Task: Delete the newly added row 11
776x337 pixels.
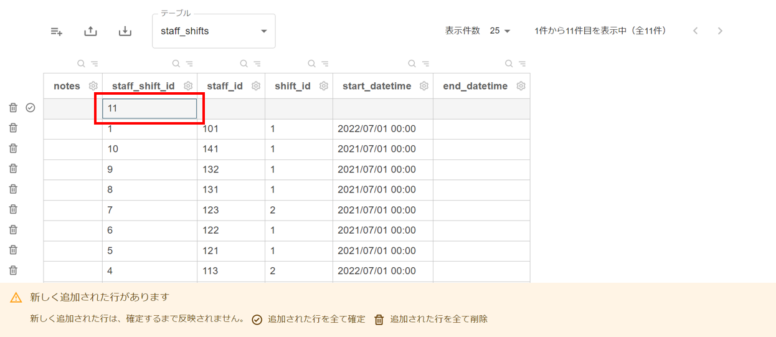Action: [x=13, y=108]
